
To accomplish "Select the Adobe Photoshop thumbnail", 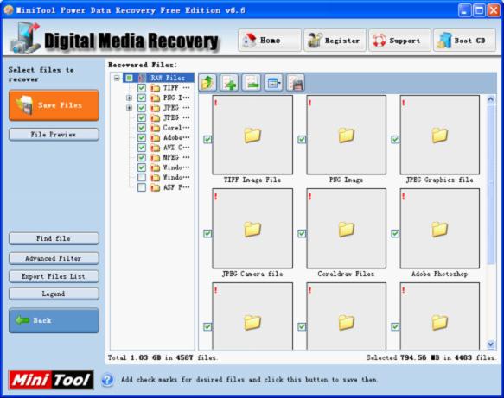I will tap(440, 229).
